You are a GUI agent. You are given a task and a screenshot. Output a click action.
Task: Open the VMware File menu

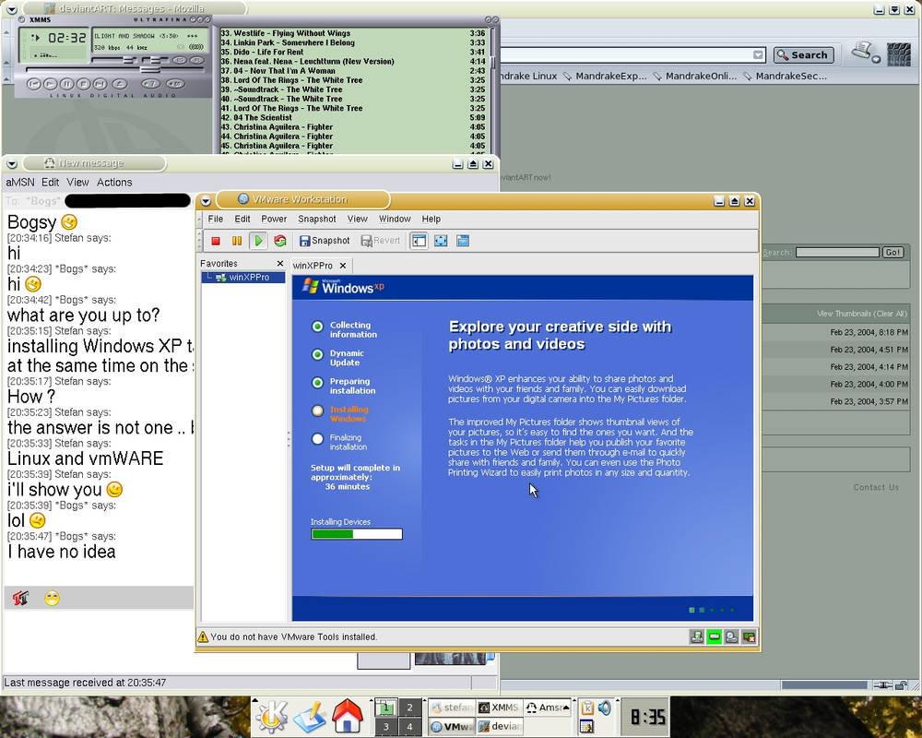tap(216, 219)
